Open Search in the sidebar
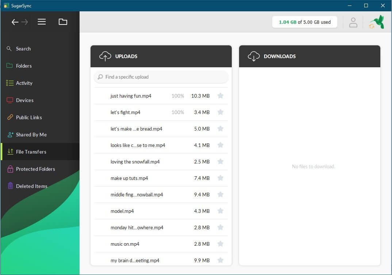 coord(40,49)
